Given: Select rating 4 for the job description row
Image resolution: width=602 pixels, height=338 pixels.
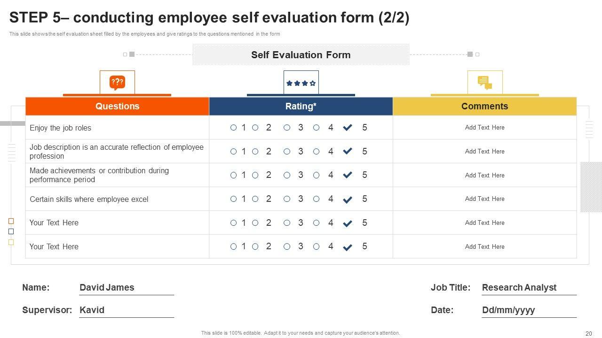Looking at the screenshot, I should [x=317, y=151].
